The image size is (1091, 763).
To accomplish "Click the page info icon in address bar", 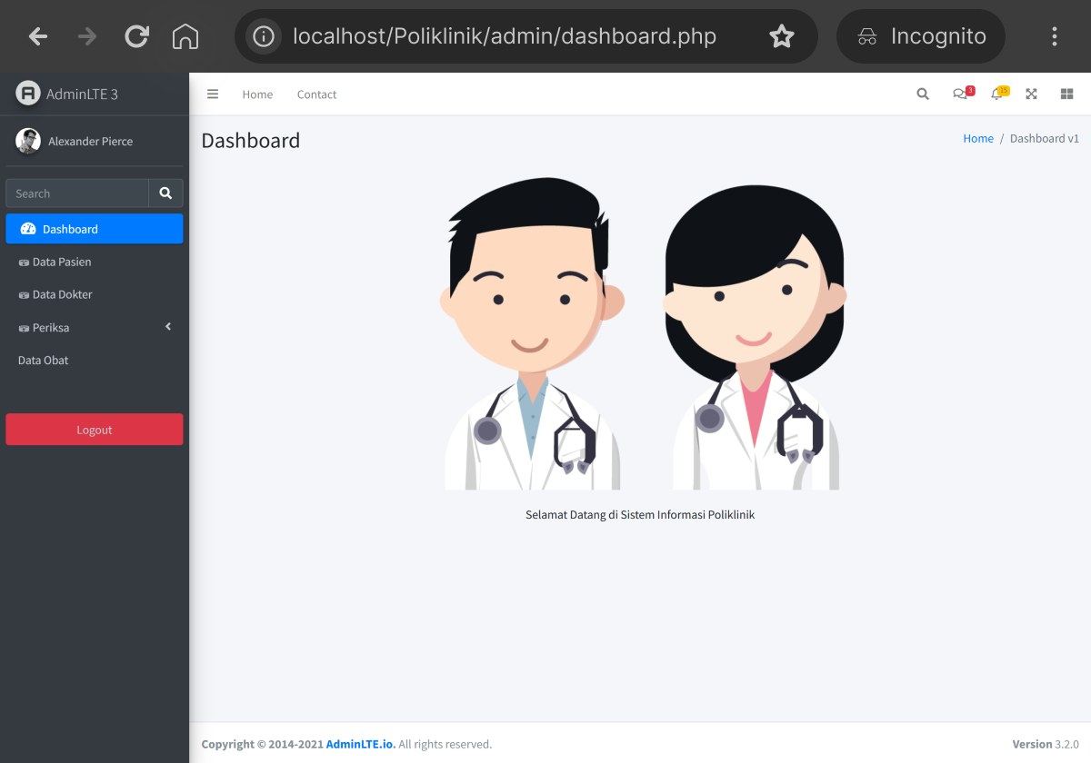I will coord(264,36).
